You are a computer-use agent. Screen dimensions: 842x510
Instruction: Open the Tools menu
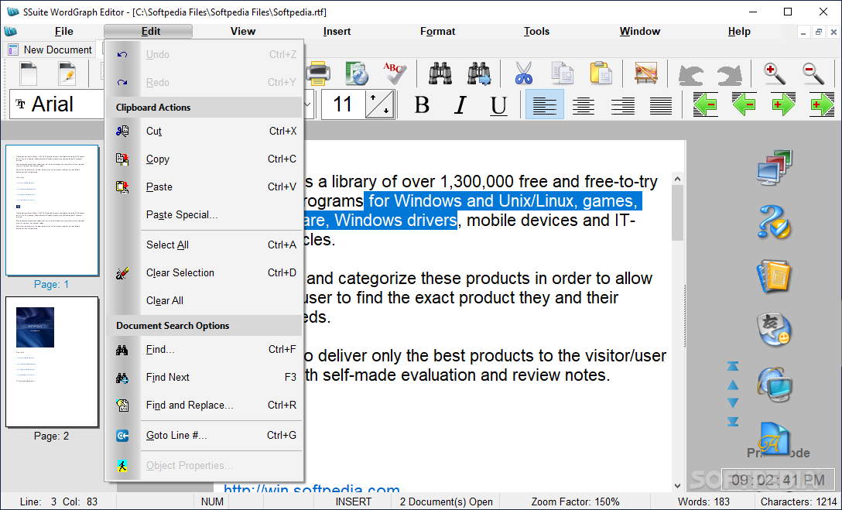(x=536, y=31)
